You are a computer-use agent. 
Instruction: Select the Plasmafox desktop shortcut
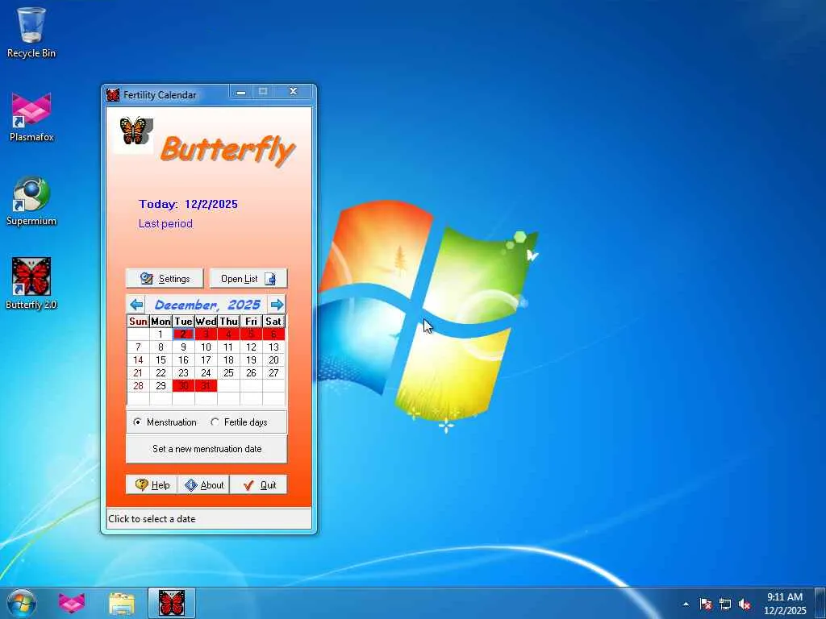tap(31, 117)
